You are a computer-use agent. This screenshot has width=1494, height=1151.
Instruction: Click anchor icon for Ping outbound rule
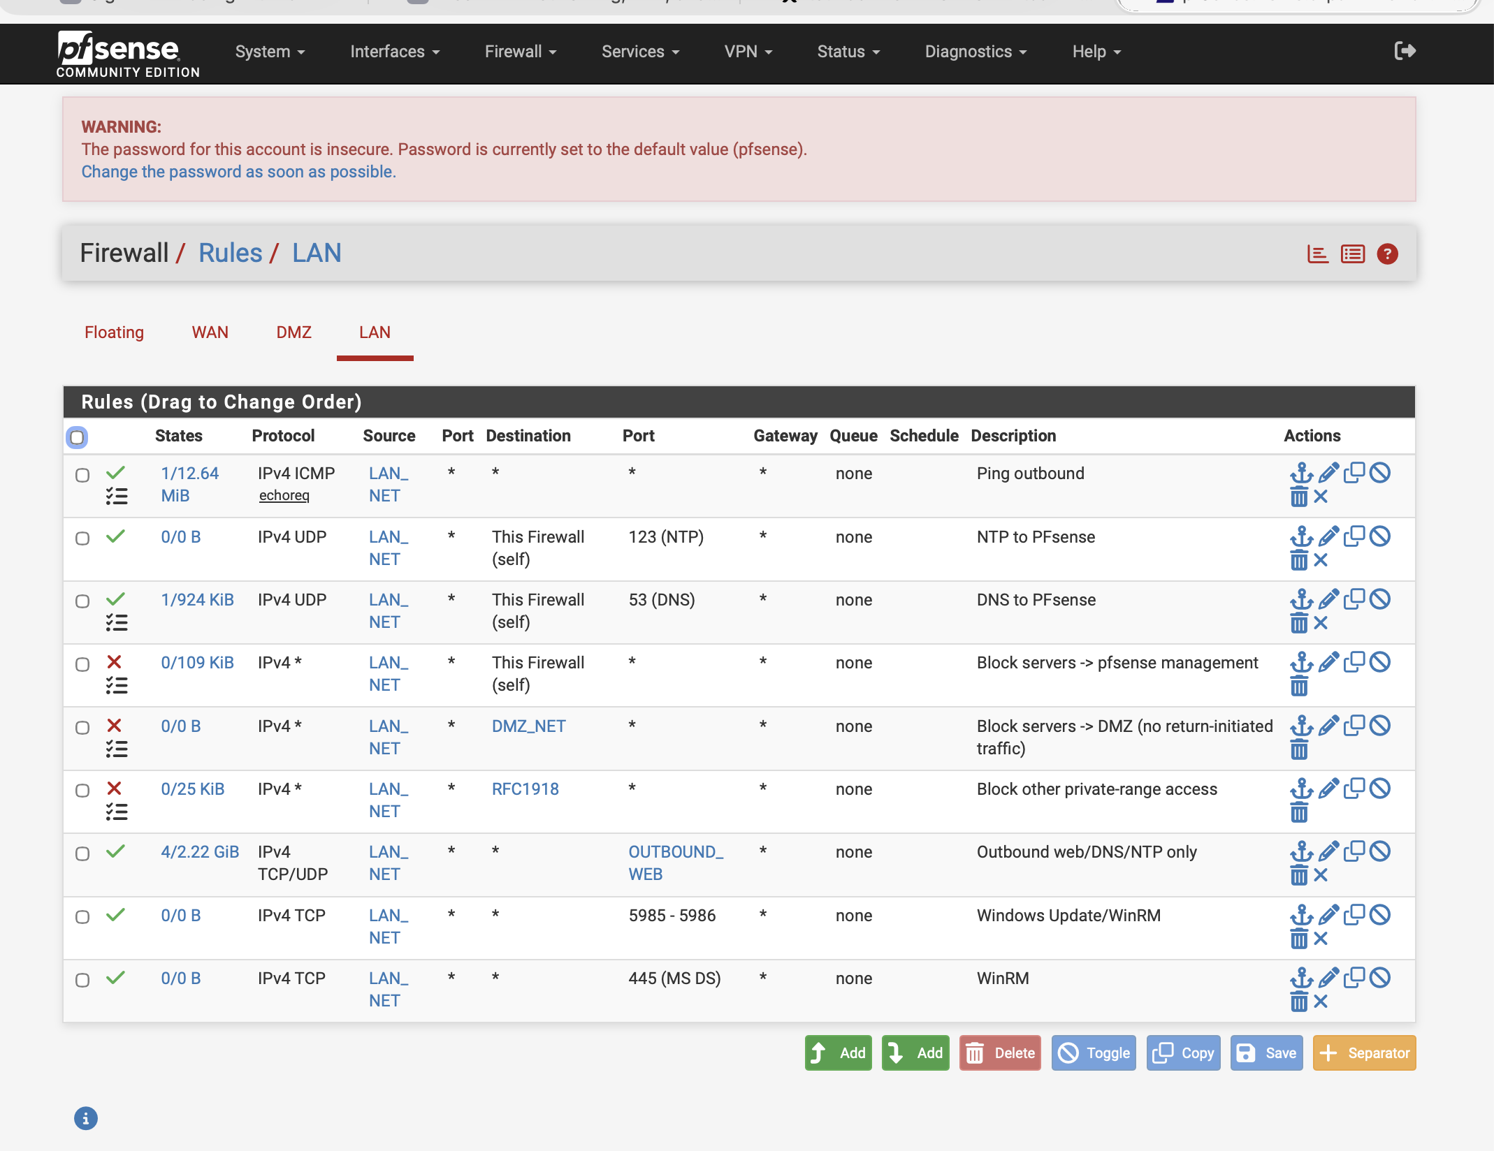[1301, 474]
